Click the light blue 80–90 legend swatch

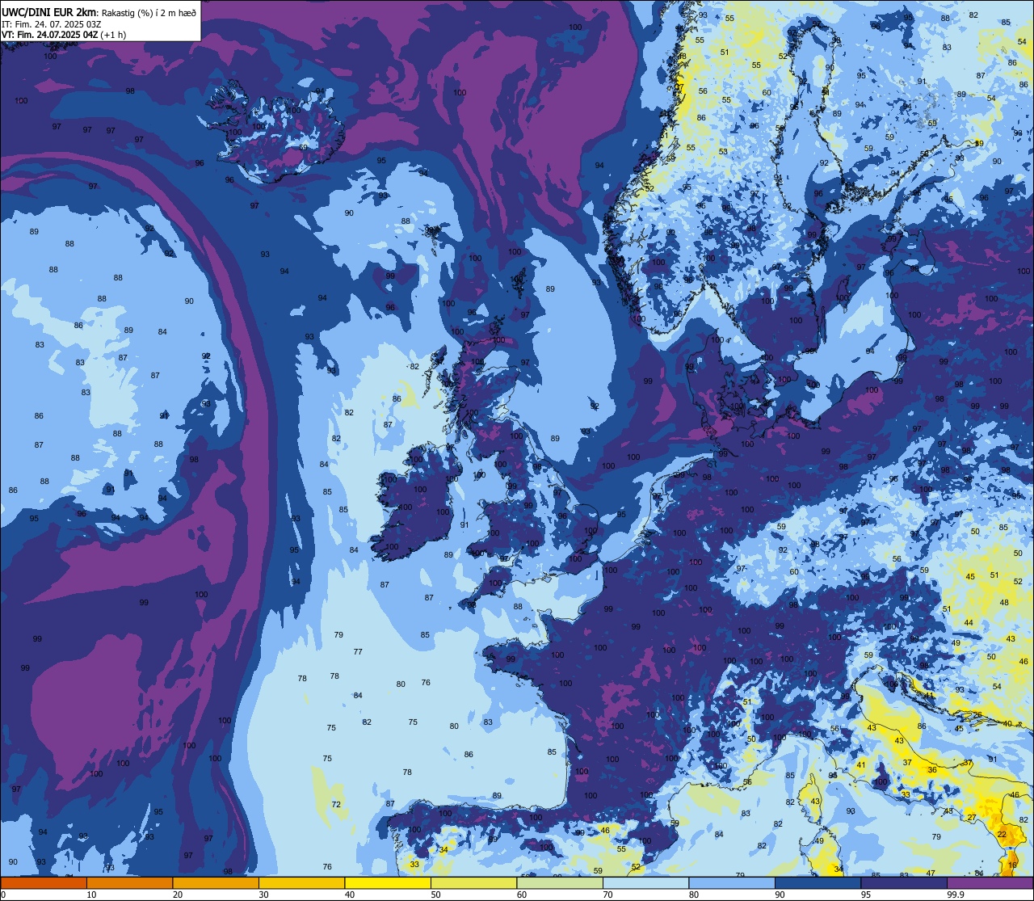pos(732,882)
